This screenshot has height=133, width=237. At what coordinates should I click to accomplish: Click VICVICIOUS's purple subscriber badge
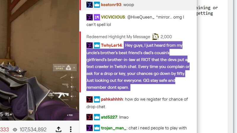(x=97, y=17)
